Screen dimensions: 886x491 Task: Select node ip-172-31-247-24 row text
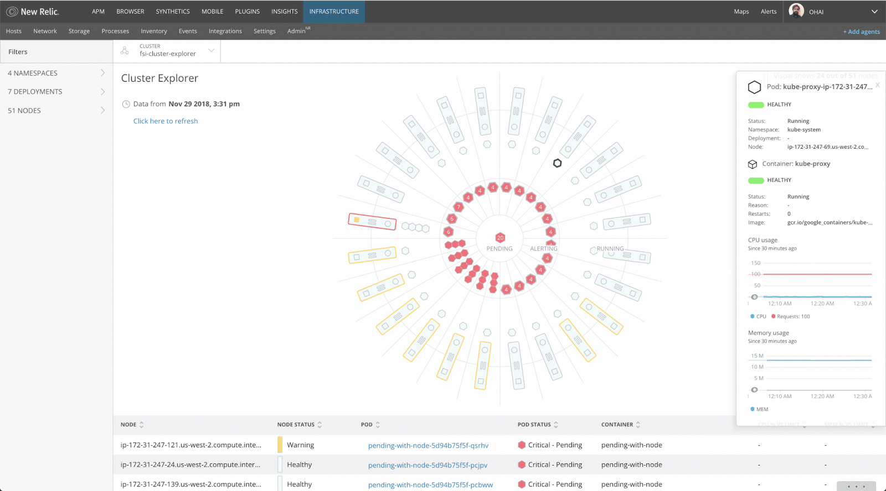(190, 464)
